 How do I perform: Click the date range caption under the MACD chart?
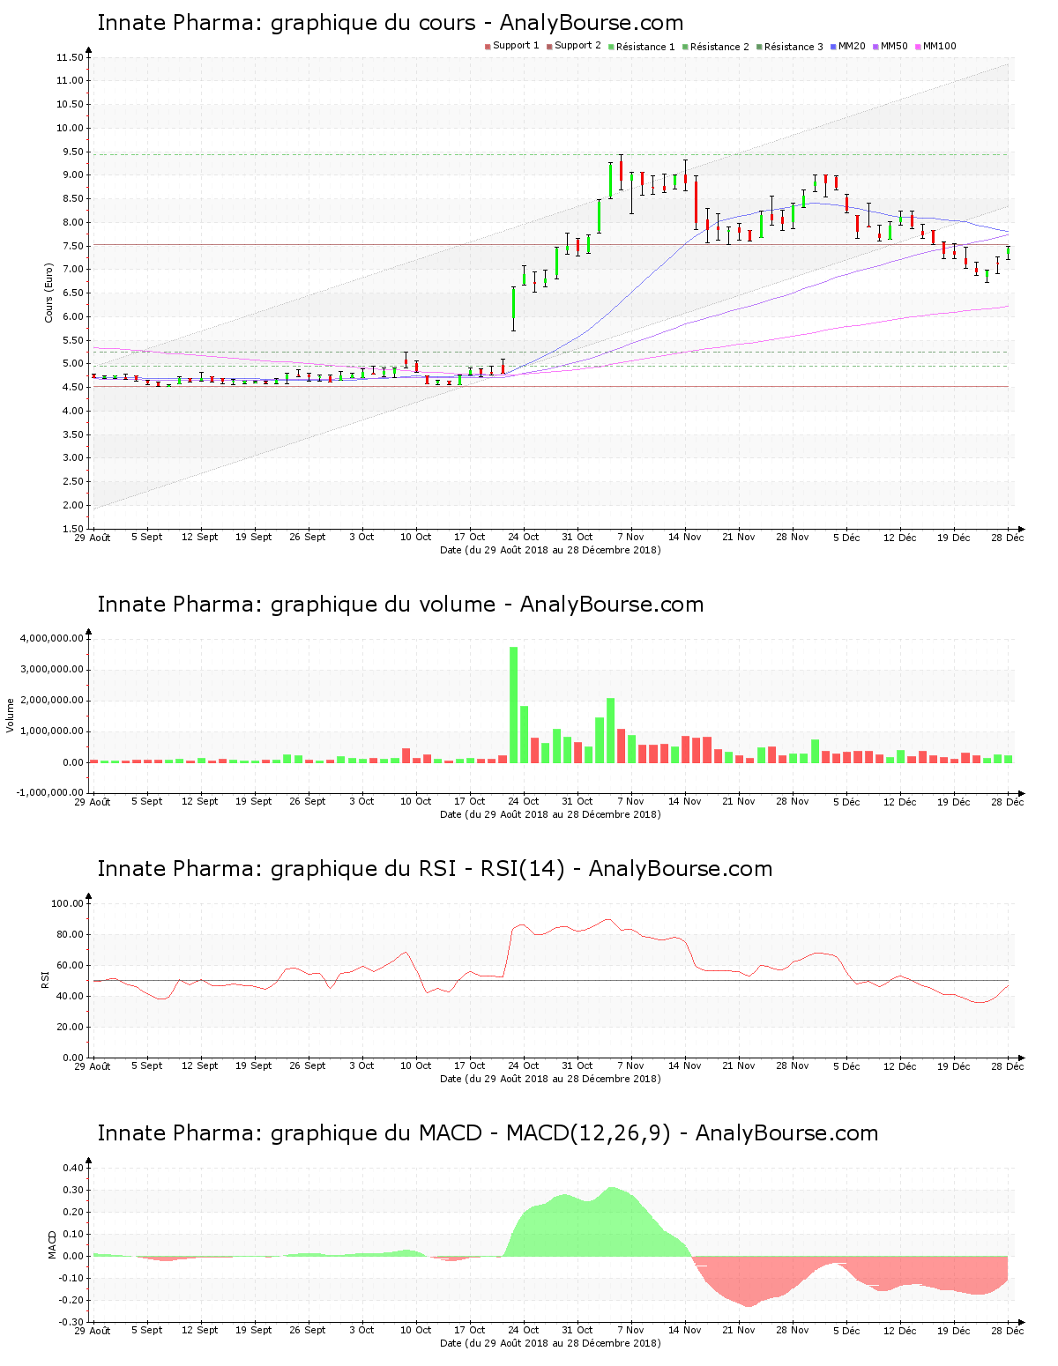click(550, 1343)
